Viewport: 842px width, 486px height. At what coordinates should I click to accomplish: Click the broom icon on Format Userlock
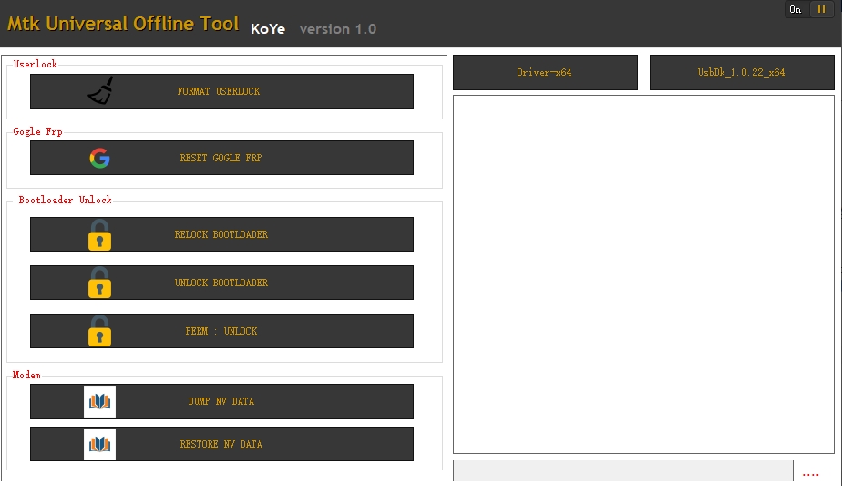click(x=100, y=90)
